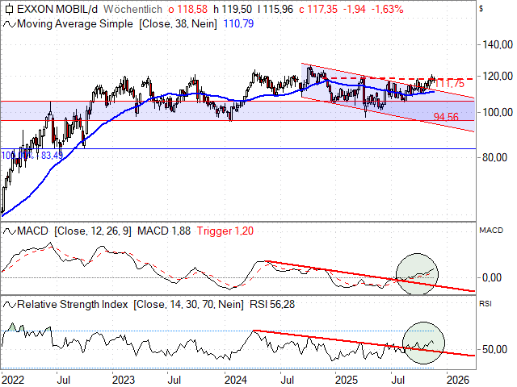Click the Wöchentlich interval label
Image resolution: width=517 pixels, height=387 pixels.
(x=132, y=9)
